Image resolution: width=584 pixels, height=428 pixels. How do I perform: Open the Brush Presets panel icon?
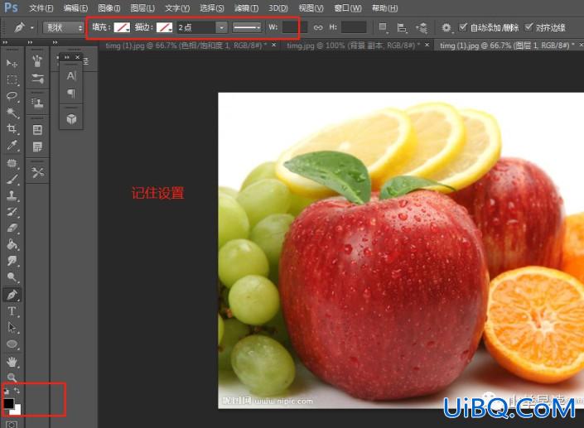37,60
